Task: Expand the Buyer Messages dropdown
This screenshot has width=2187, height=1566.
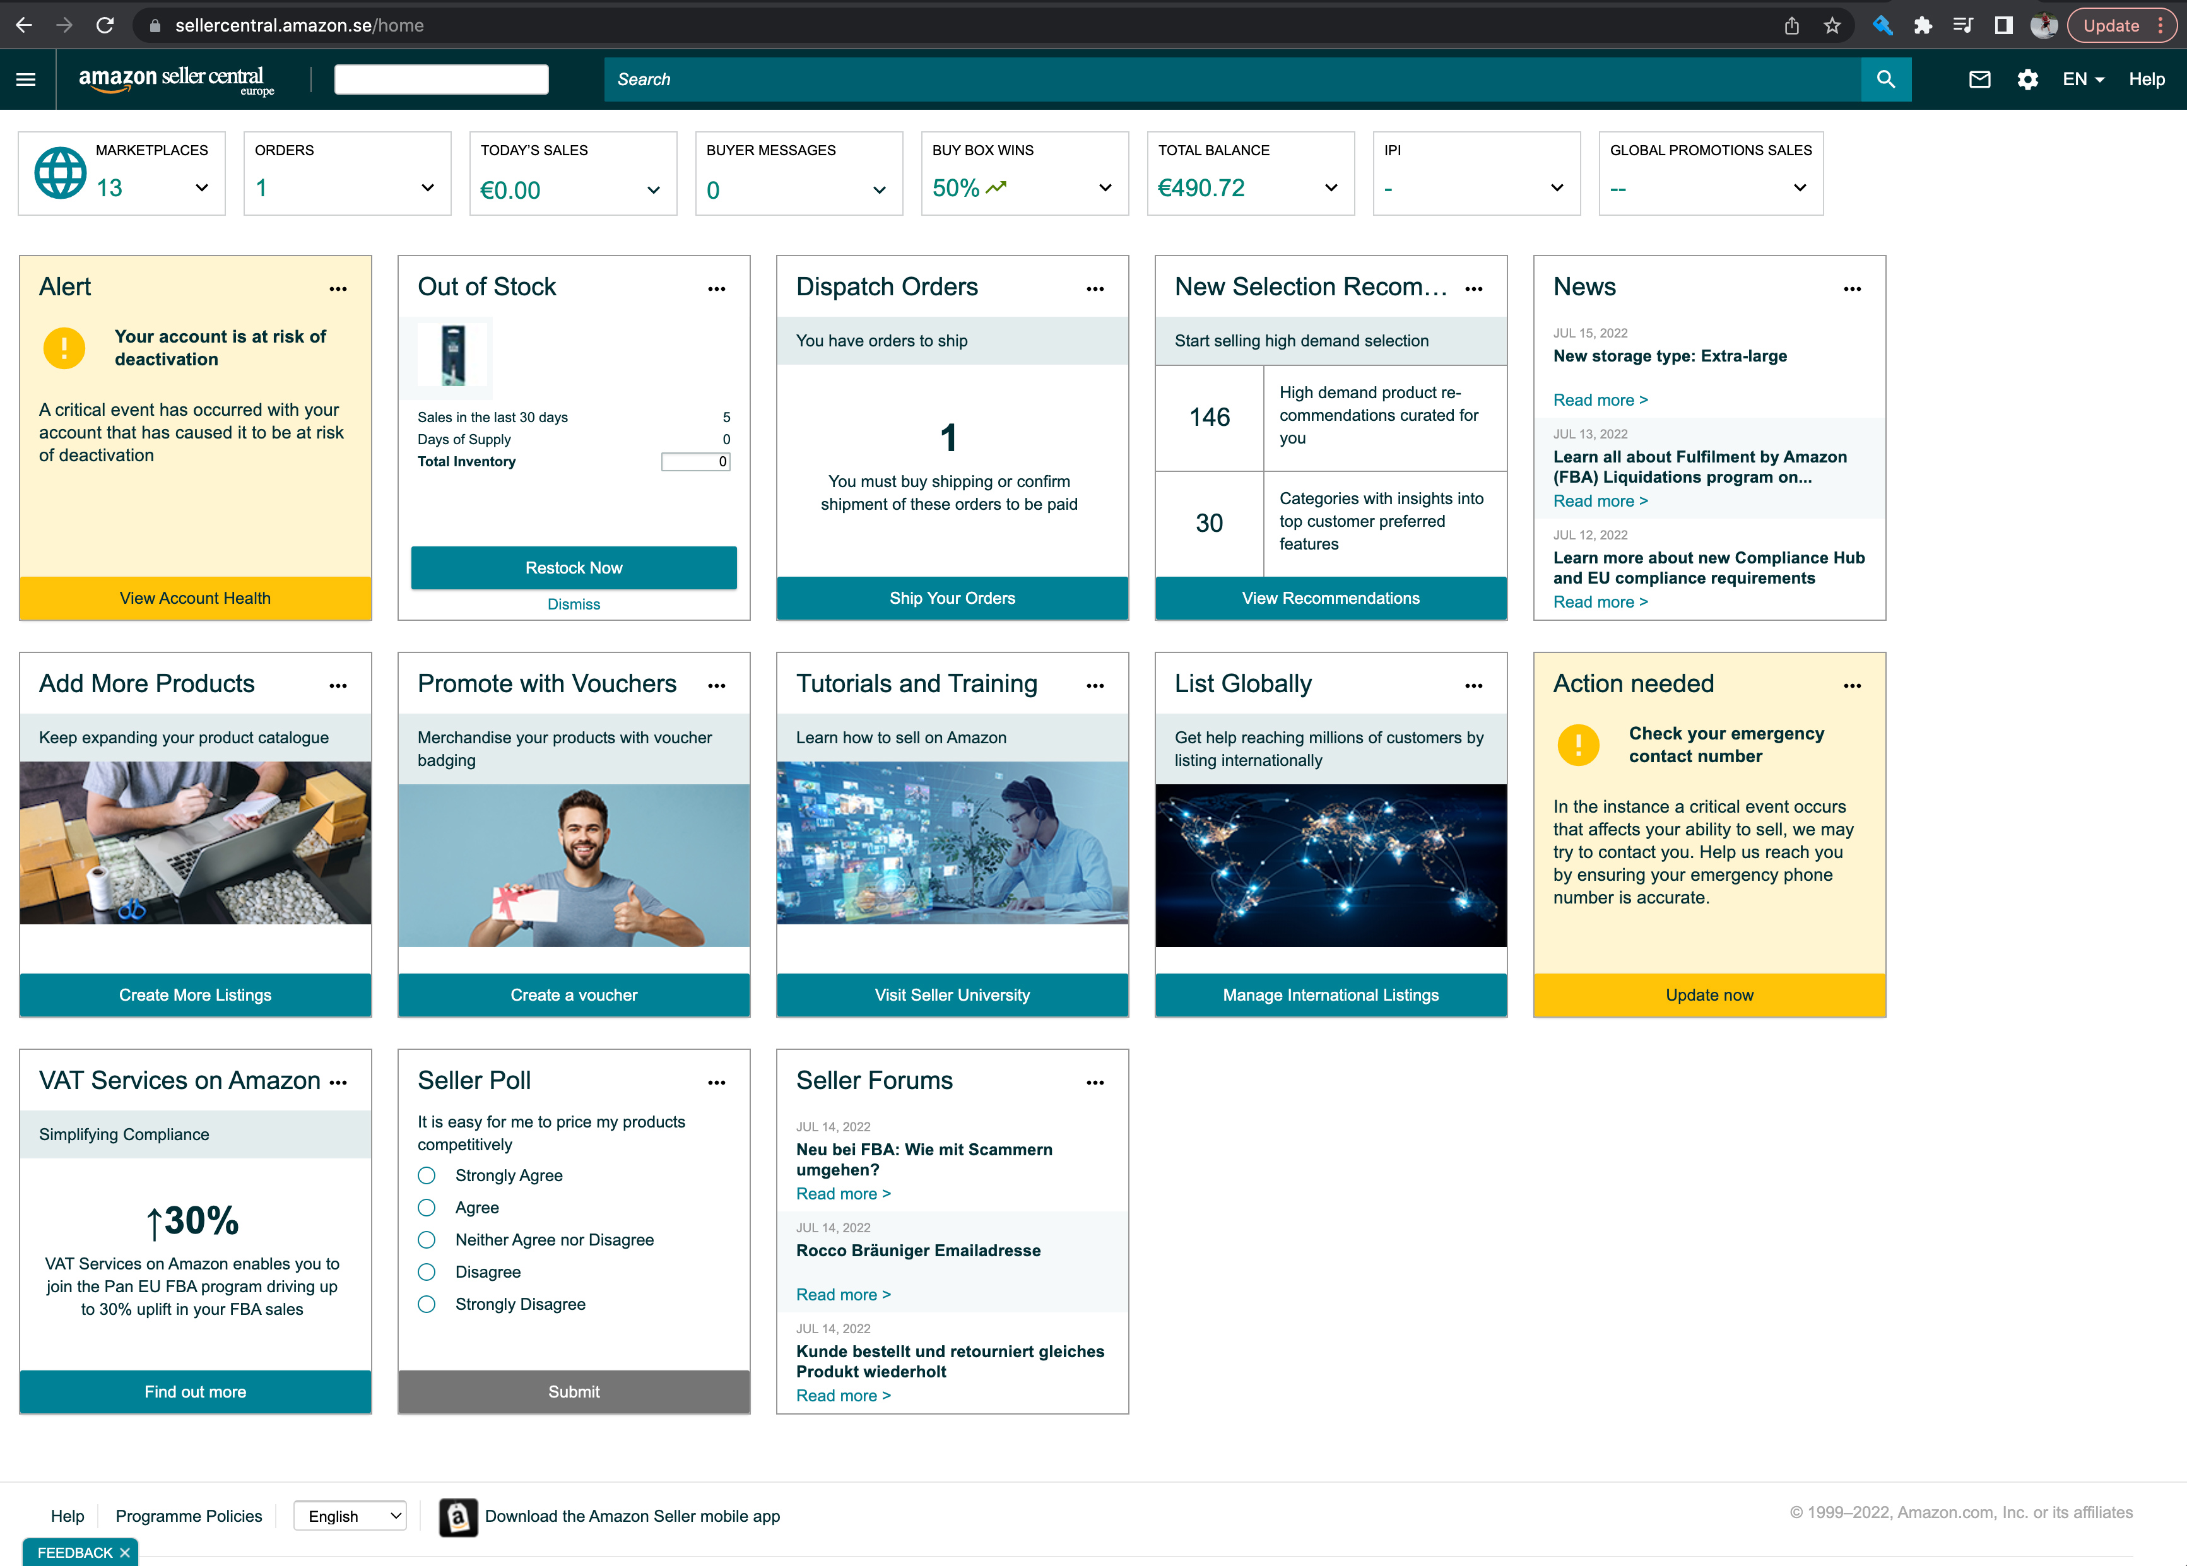Action: point(878,189)
